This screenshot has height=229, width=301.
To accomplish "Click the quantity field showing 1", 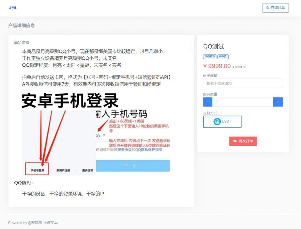I will [243, 102].
